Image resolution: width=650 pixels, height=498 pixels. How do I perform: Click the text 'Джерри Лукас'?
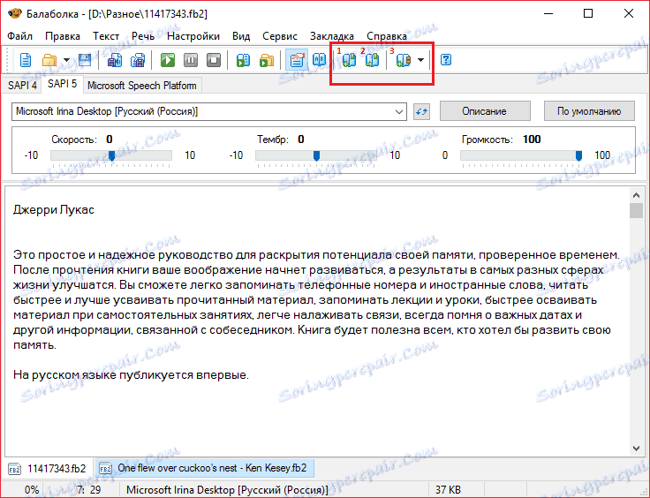coord(54,209)
